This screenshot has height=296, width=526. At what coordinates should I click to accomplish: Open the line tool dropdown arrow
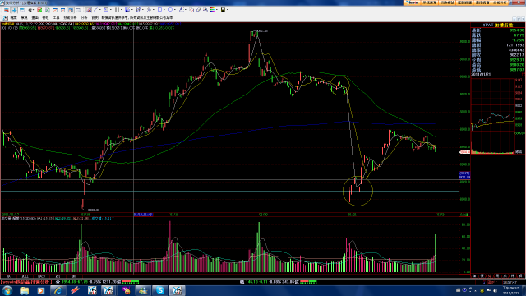(x=100, y=10)
